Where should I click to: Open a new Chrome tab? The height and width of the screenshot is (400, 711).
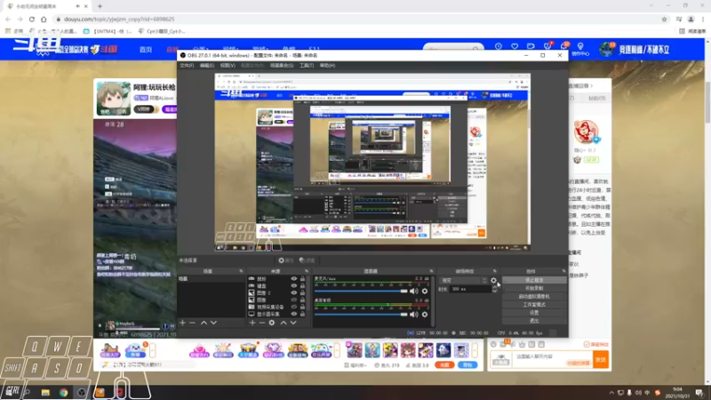tap(100, 6)
